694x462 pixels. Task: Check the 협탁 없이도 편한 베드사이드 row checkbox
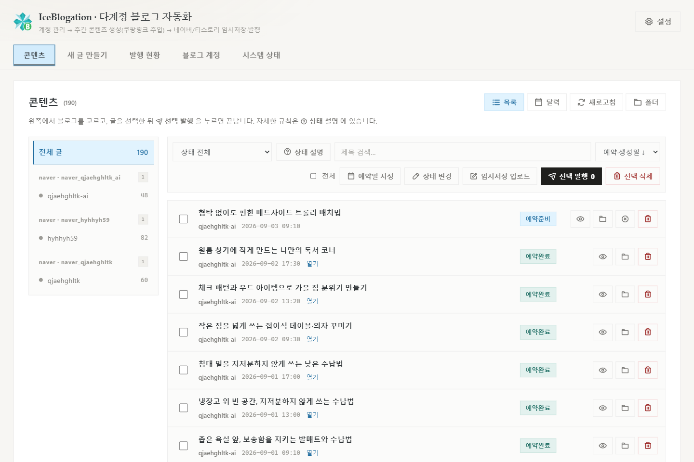(x=184, y=219)
